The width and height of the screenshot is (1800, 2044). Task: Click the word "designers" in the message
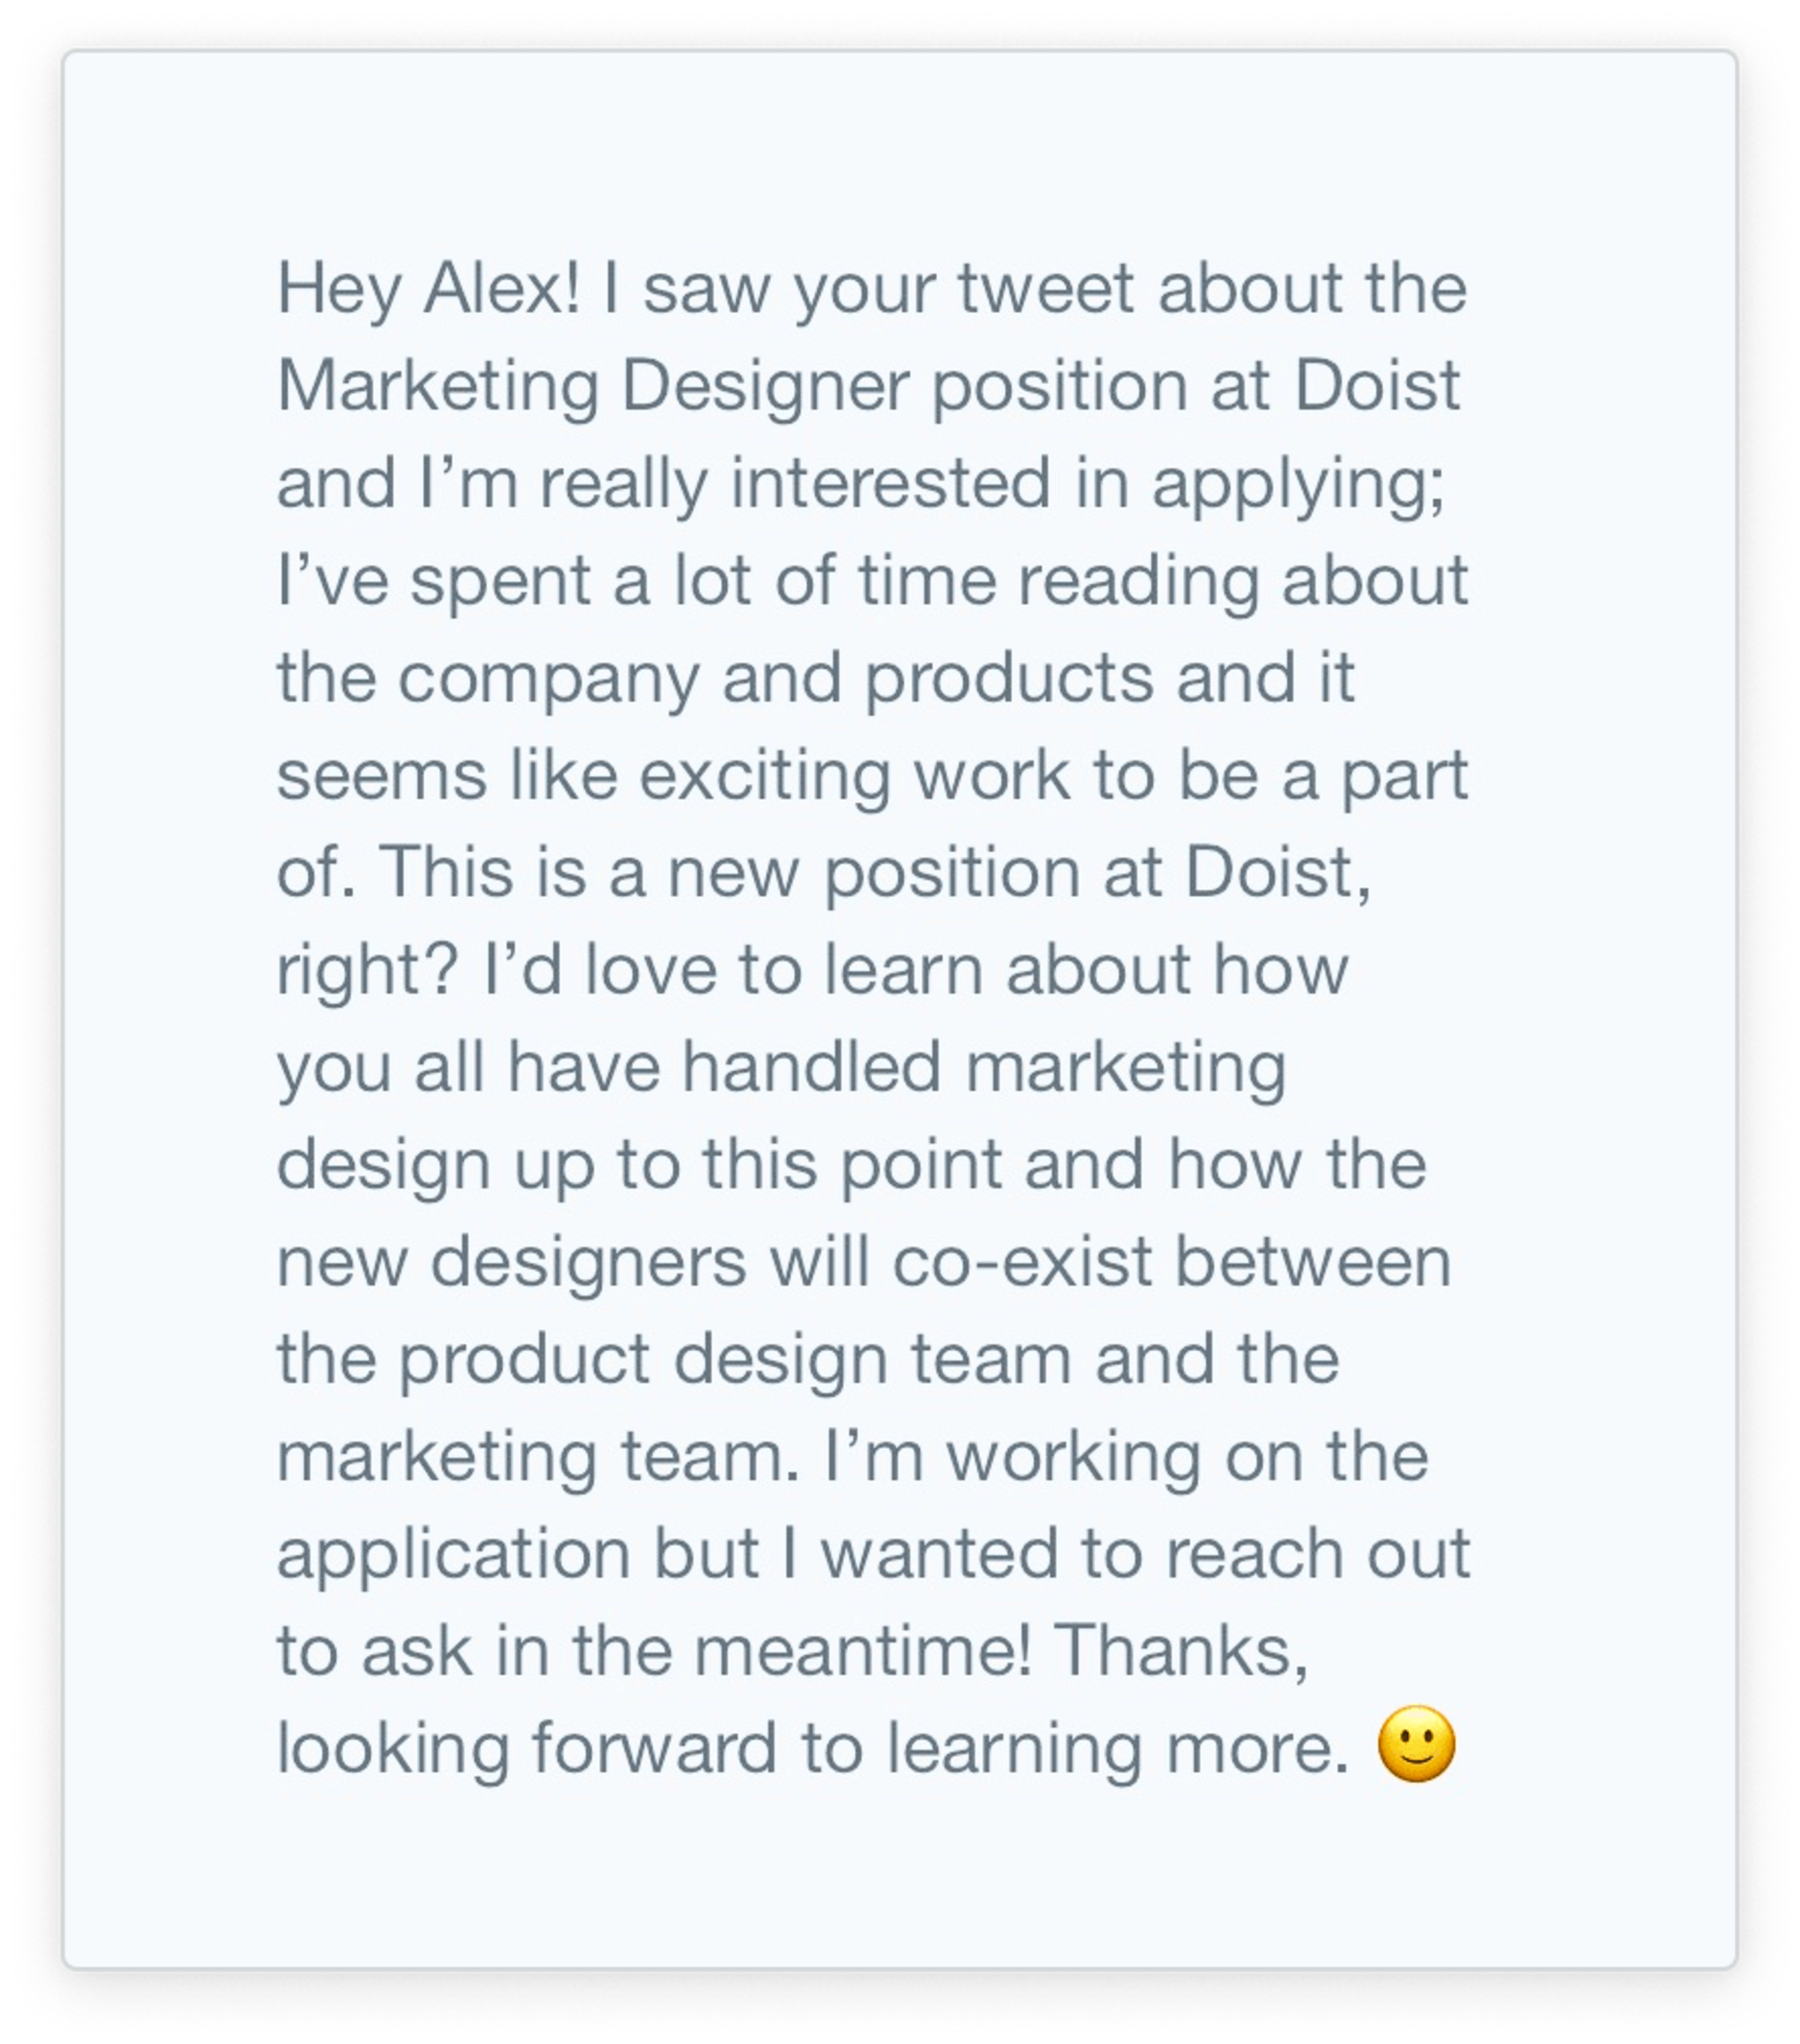pyautogui.click(x=588, y=1263)
